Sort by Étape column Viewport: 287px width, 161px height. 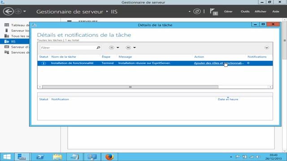coord(106,57)
